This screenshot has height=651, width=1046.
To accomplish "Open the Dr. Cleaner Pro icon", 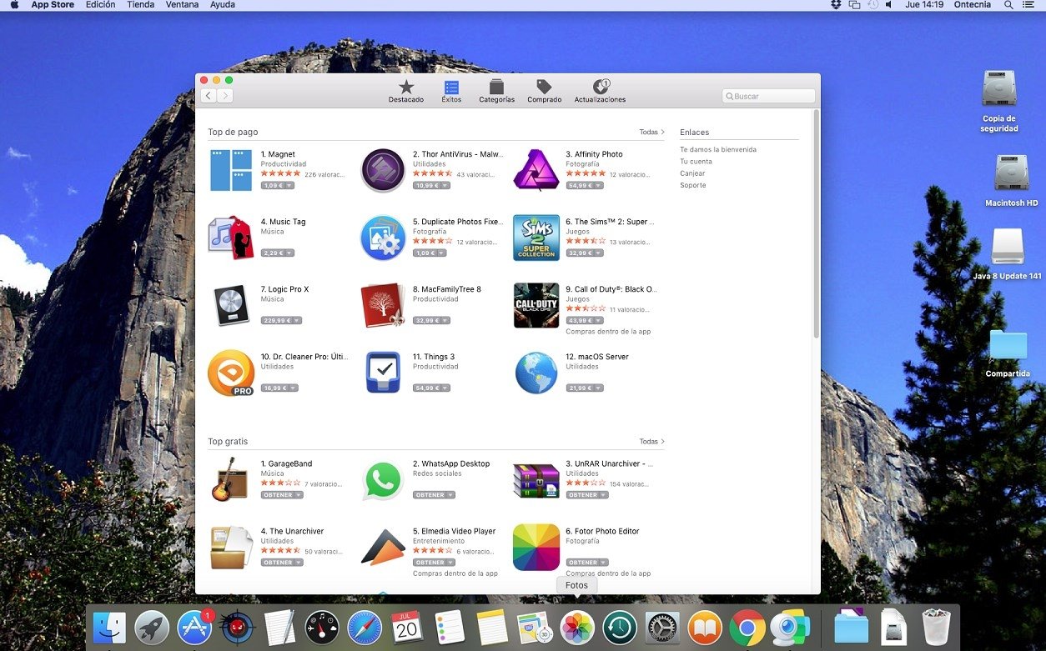I will coord(231,373).
